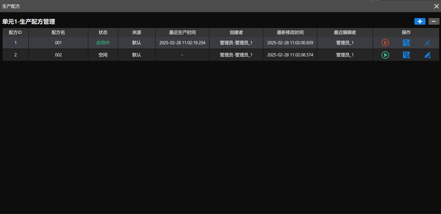
Task: Start production of recipe 002
Action: [385, 55]
